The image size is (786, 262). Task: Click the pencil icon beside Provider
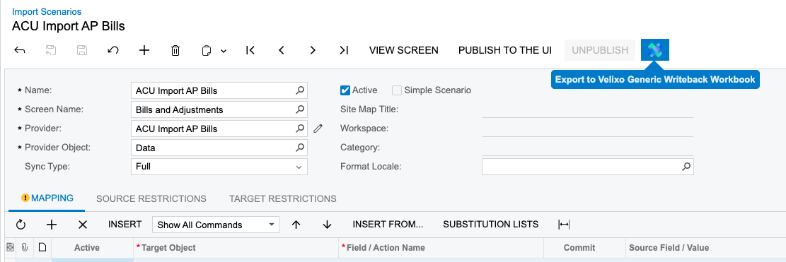coord(318,129)
